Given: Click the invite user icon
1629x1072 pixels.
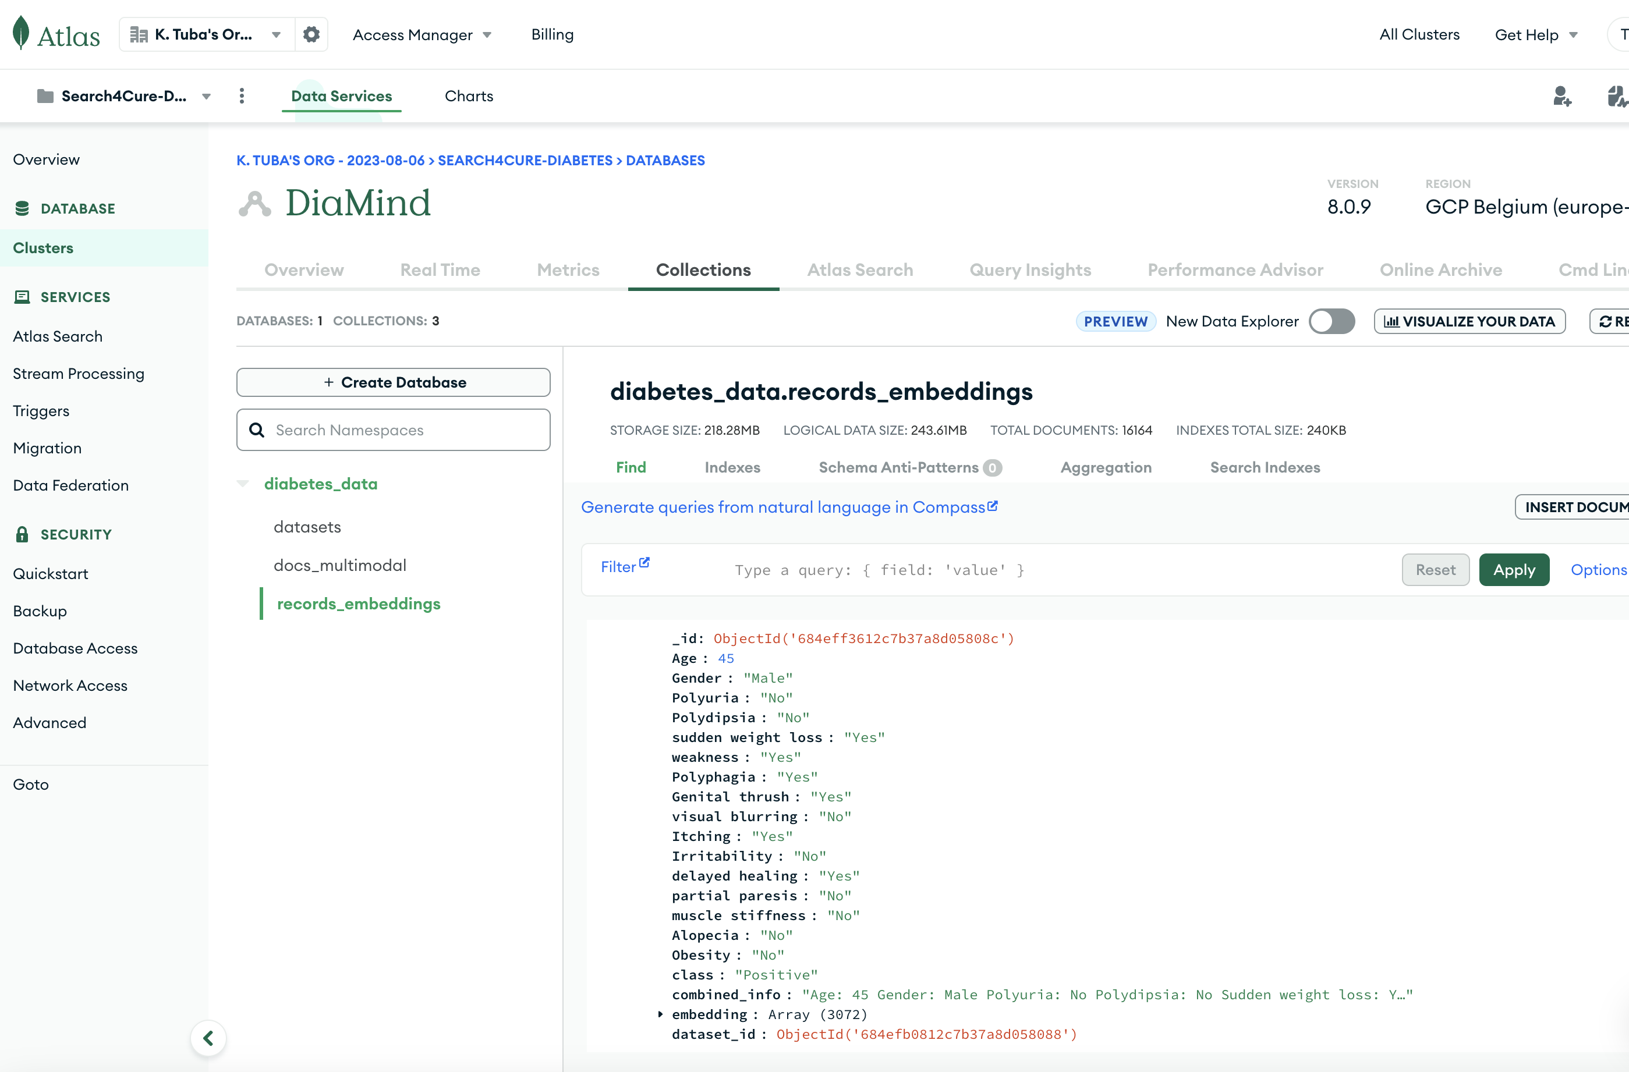Looking at the screenshot, I should tap(1561, 96).
